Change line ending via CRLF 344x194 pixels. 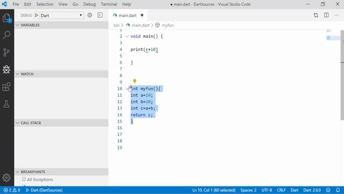[x=281, y=190]
